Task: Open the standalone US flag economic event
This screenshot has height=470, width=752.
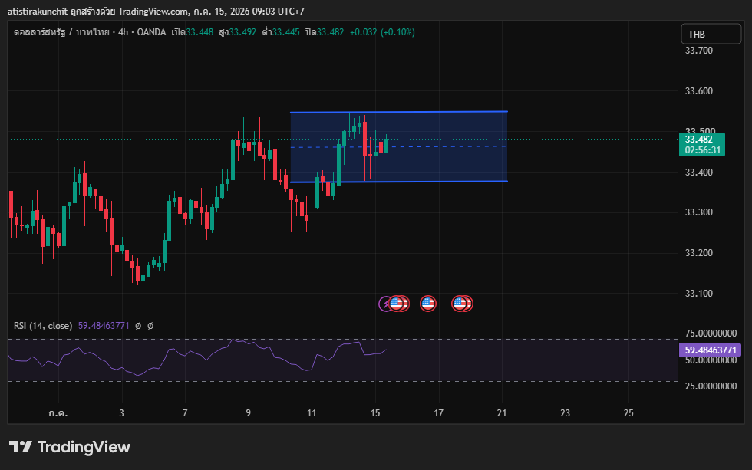Action: (428, 304)
